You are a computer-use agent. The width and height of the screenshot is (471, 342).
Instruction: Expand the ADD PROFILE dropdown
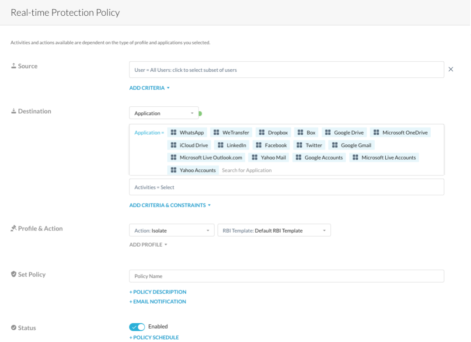(148, 245)
